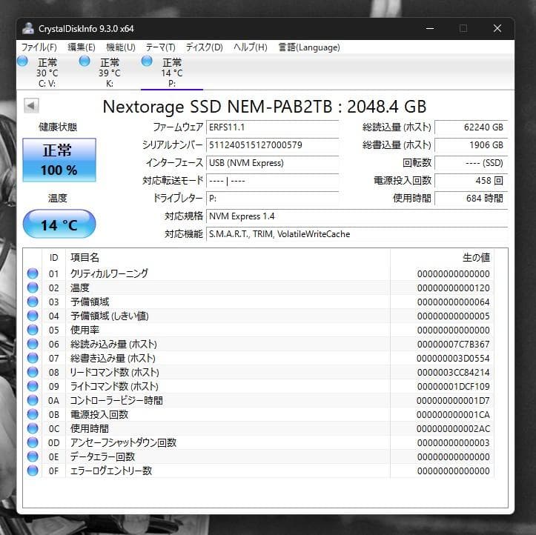Click the status orb for C: V: disk
536x535 pixels.
click(x=22, y=62)
